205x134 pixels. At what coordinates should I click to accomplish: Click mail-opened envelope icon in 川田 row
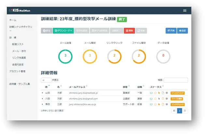pos(155,99)
